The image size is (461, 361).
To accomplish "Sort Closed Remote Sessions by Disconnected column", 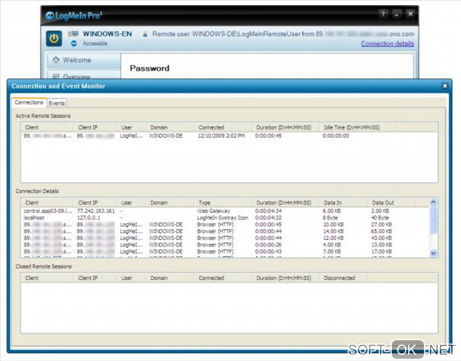I will coord(343,278).
